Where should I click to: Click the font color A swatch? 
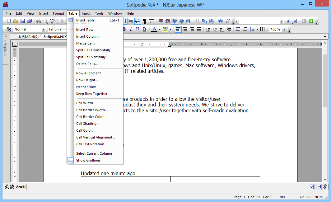154,29
